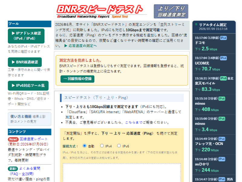Click the ドコモ provider name

click(200, 43)
